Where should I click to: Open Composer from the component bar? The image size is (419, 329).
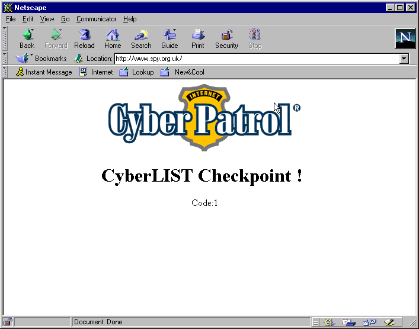tap(389, 322)
